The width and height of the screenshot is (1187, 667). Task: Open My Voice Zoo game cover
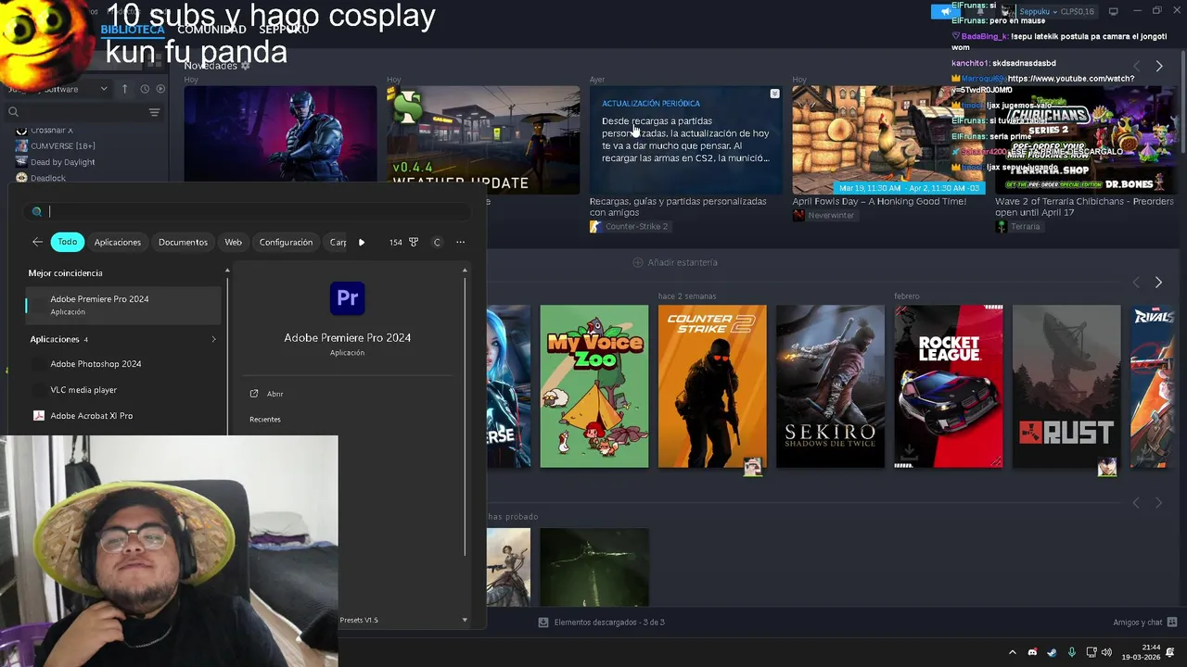594,386
